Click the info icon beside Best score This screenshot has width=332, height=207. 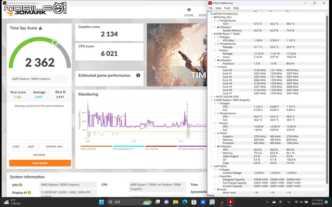pyautogui.click(x=64, y=92)
